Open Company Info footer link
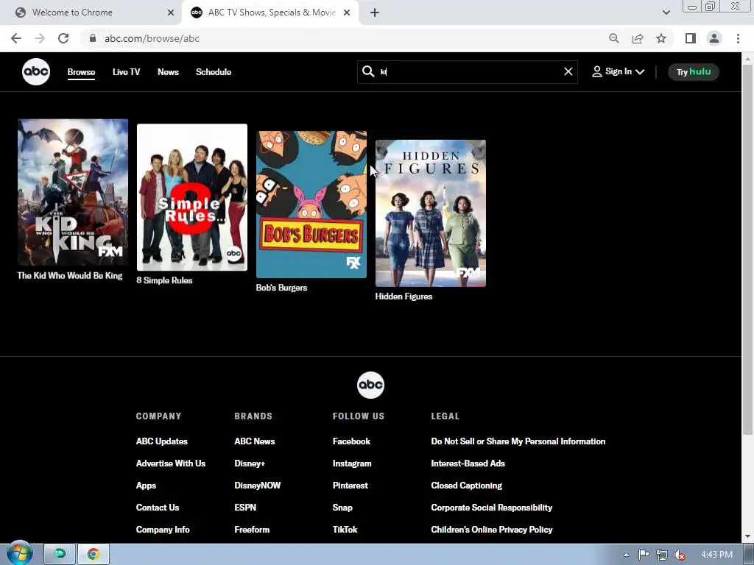The height and width of the screenshot is (565, 754). pos(163,530)
